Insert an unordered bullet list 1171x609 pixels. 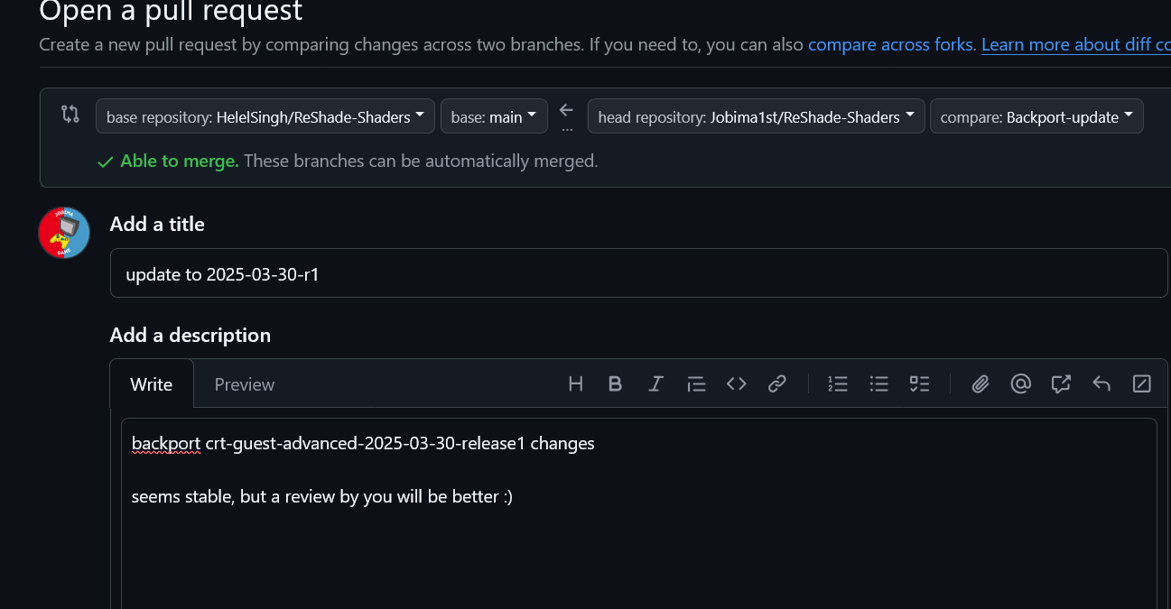pos(878,384)
